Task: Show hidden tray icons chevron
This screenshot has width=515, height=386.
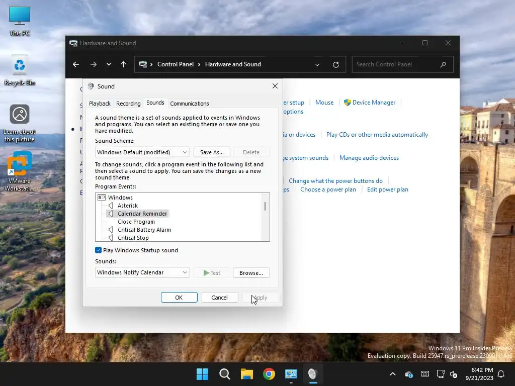Action: [393, 374]
